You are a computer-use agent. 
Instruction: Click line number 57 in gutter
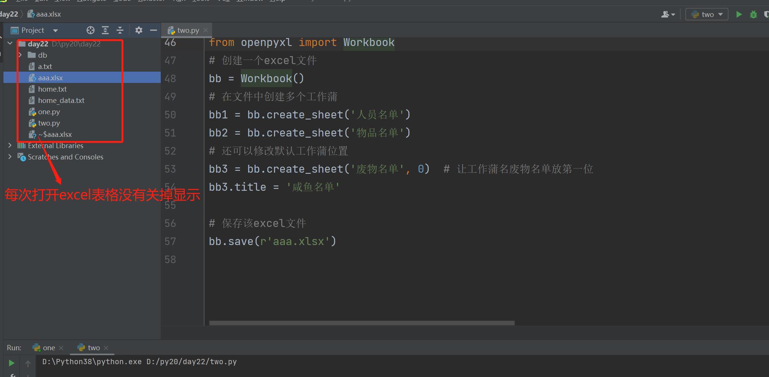(x=170, y=241)
